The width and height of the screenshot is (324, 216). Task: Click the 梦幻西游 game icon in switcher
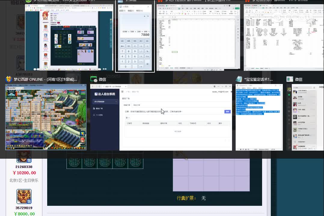click(x=9, y=79)
